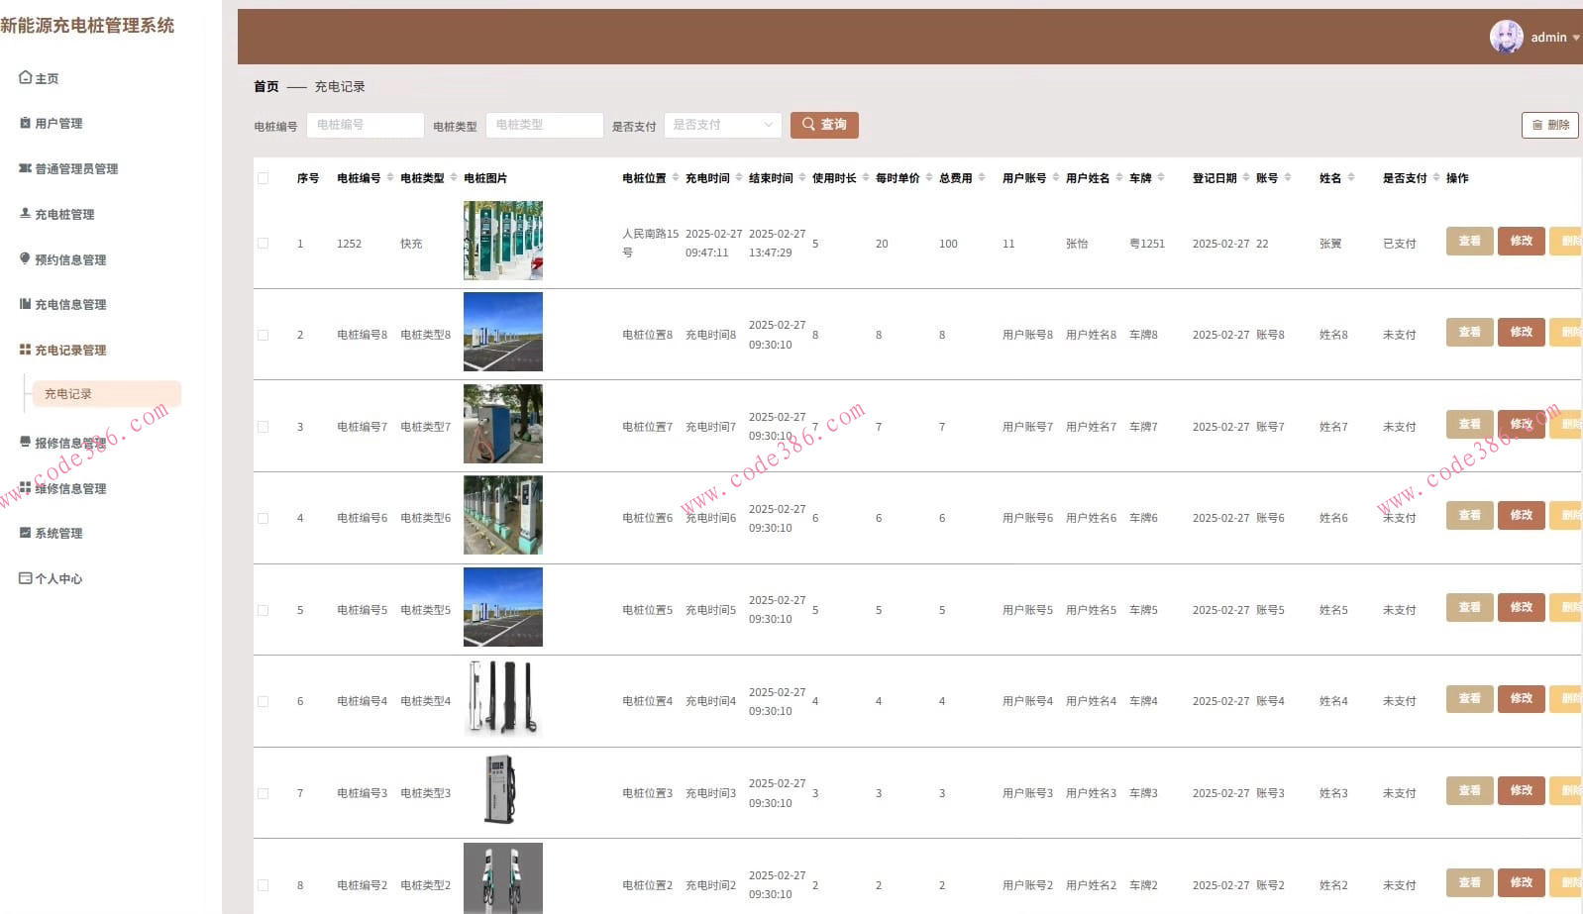Open the 是否支付 dropdown filter

tap(722, 125)
